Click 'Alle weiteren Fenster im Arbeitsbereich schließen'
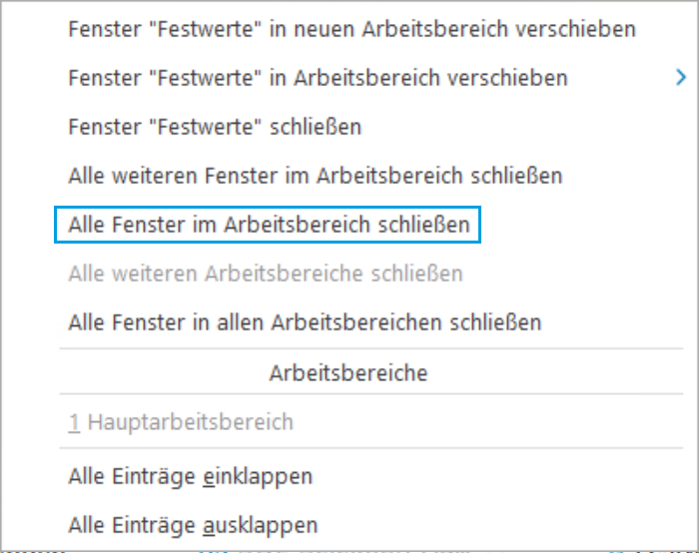 pos(316,176)
